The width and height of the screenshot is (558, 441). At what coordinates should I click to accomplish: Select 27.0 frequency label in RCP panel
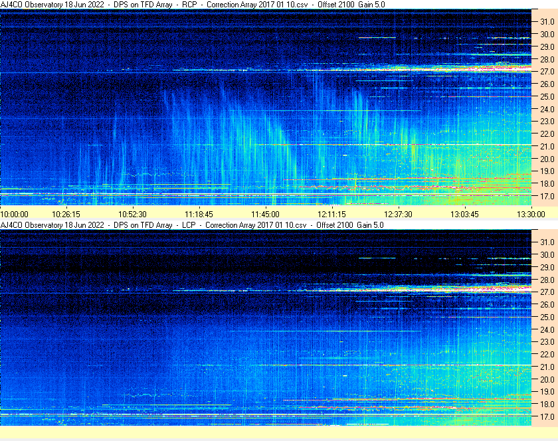pos(547,72)
